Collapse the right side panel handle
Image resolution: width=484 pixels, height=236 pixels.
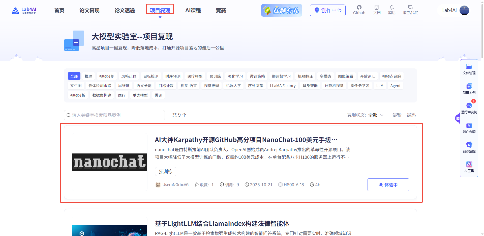coord(458,118)
